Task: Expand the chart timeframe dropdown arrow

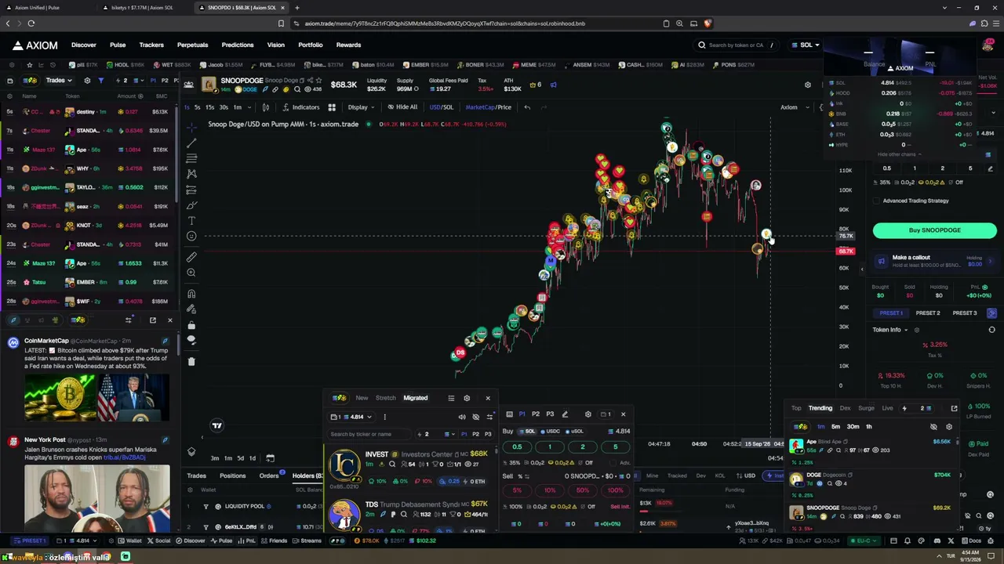Action: (250, 107)
